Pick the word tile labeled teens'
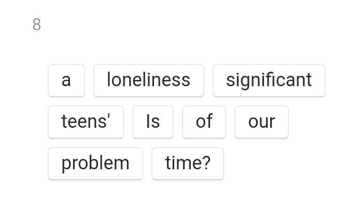Screen dimensions: 348x201 (x=86, y=122)
